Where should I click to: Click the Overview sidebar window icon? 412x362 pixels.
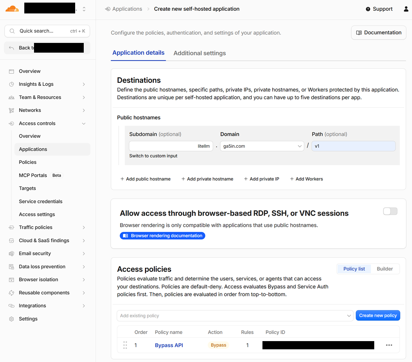11,71
